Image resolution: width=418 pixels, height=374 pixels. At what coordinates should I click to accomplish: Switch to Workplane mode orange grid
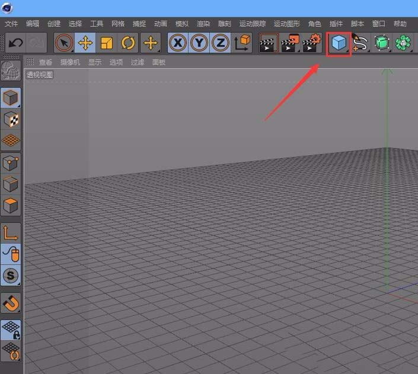pyautogui.click(x=11, y=140)
